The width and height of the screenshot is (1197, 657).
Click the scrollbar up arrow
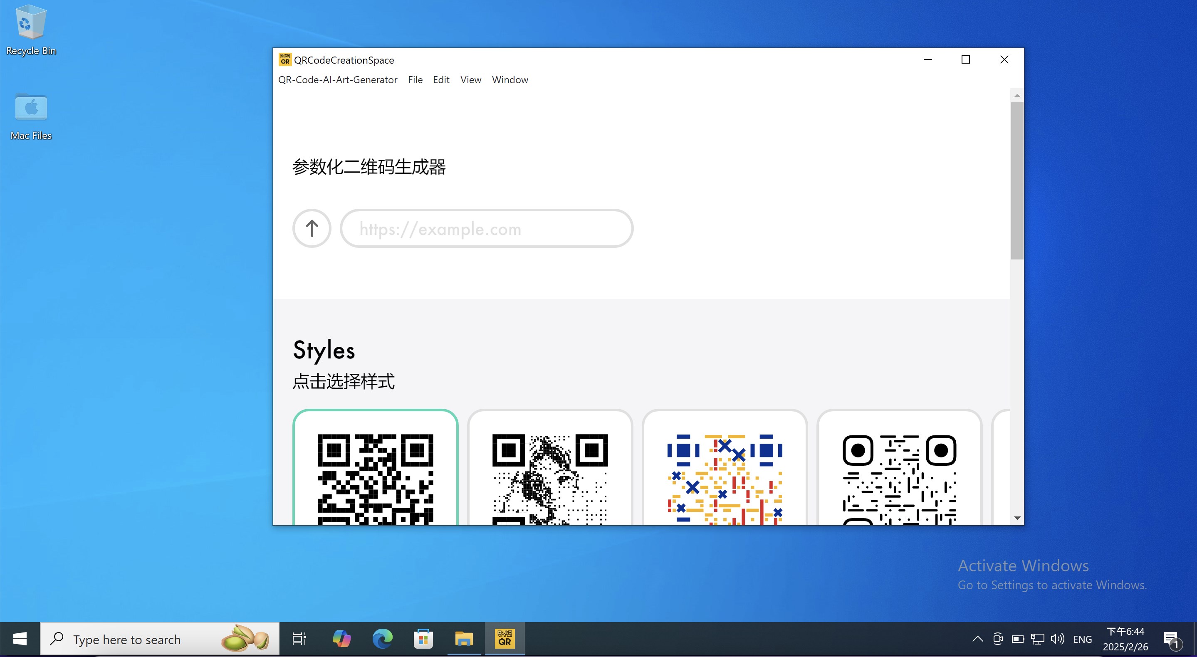coord(1017,96)
